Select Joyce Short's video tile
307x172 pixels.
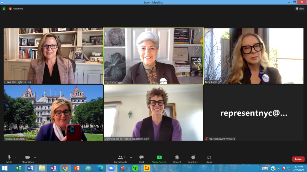tap(153, 56)
